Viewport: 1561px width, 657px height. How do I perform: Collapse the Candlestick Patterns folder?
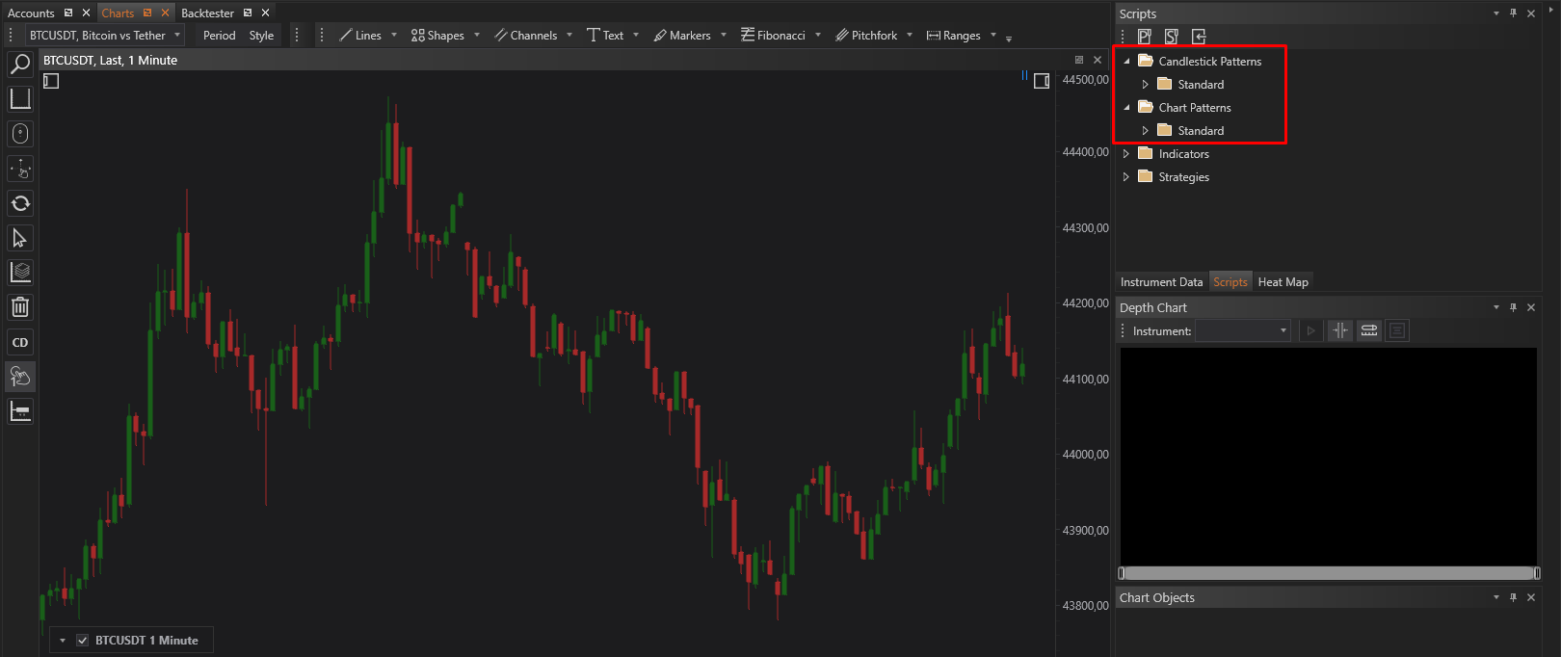[x=1126, y=61]
